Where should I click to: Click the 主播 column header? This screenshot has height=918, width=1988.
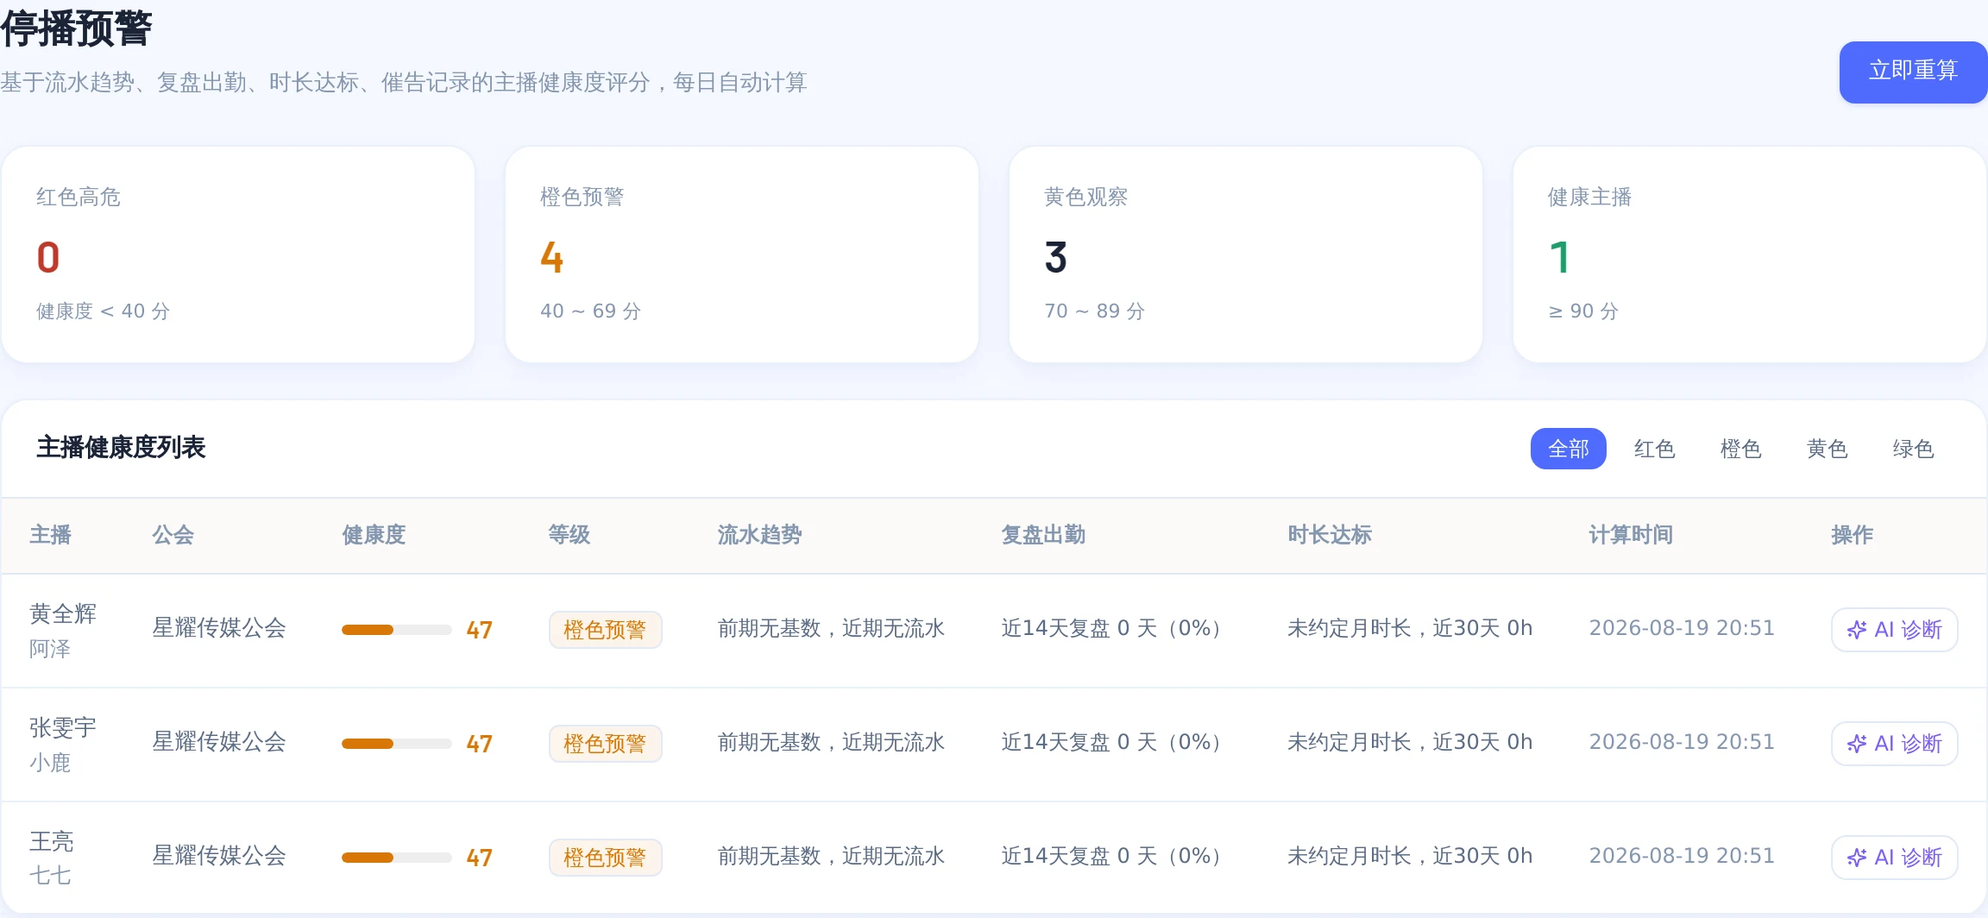50,535
